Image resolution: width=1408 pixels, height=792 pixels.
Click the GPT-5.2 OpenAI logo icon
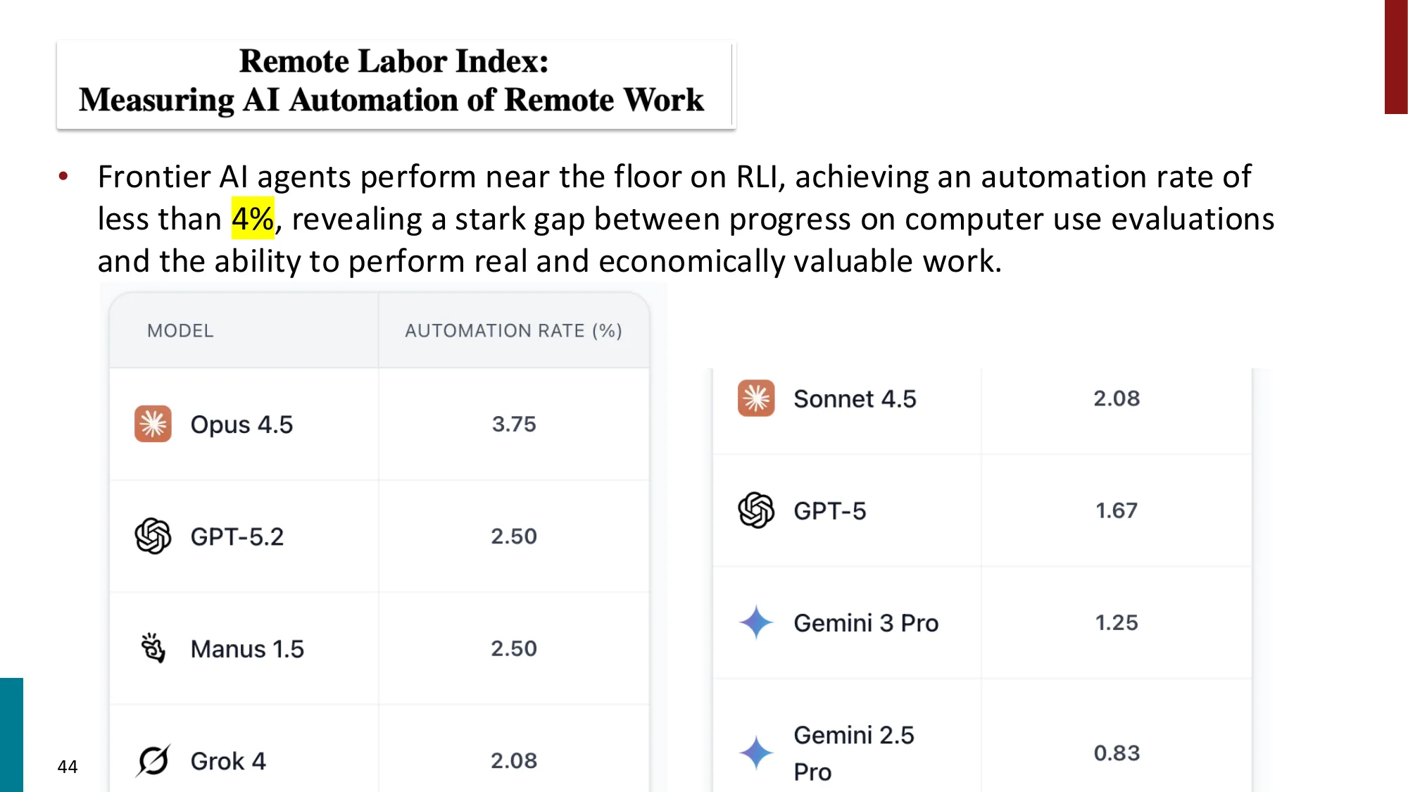coord(153,536)
